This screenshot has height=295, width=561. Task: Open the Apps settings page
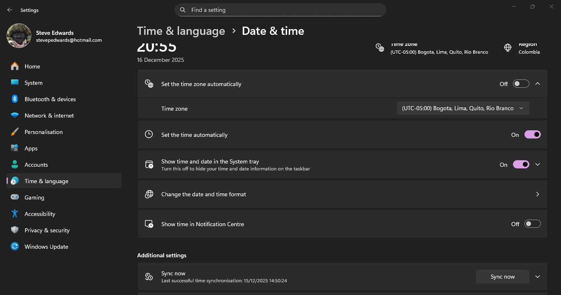point(31,148)
